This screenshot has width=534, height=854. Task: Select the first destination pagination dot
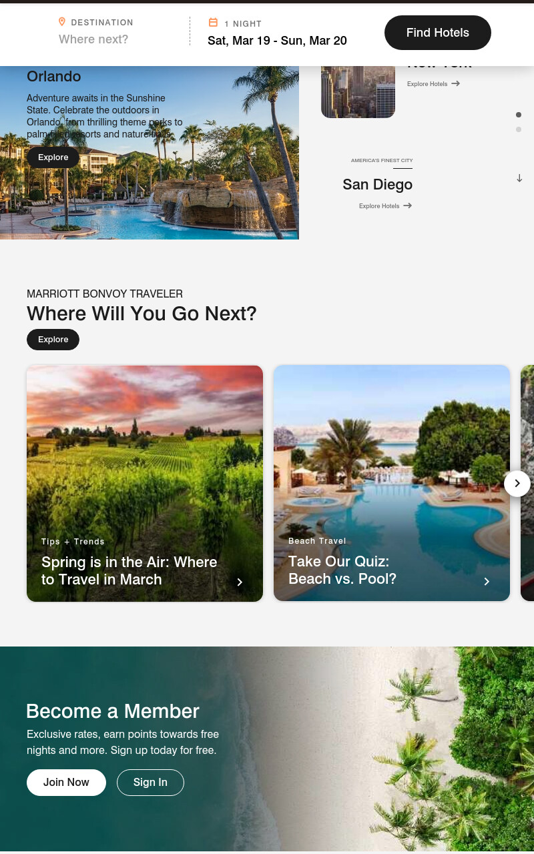[519, 115]
